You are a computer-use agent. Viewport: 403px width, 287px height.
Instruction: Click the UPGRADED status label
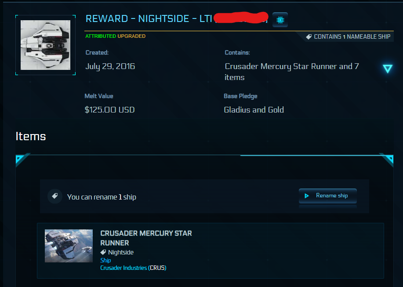pyautogui.click(x=131, y=36)
